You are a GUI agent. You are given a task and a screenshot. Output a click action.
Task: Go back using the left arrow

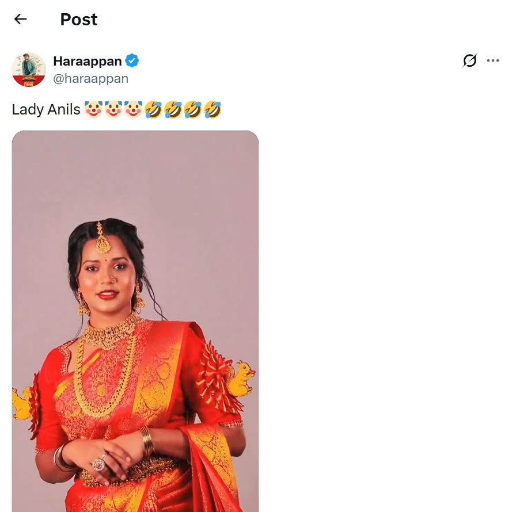coord(21,19)
